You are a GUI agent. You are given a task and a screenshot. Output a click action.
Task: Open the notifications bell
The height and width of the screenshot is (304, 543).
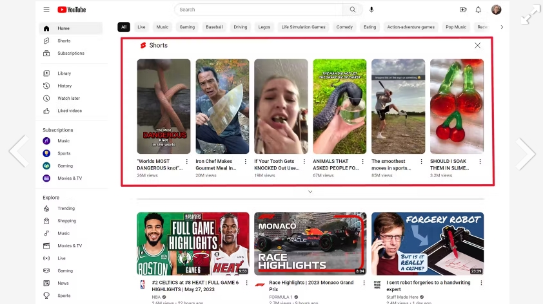coord(478,10)
